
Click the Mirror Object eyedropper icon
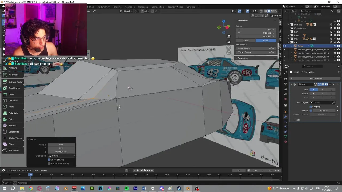point(333,103)
